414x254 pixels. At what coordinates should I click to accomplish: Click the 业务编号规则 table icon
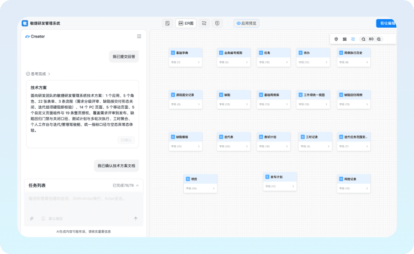tap(221, 53)
